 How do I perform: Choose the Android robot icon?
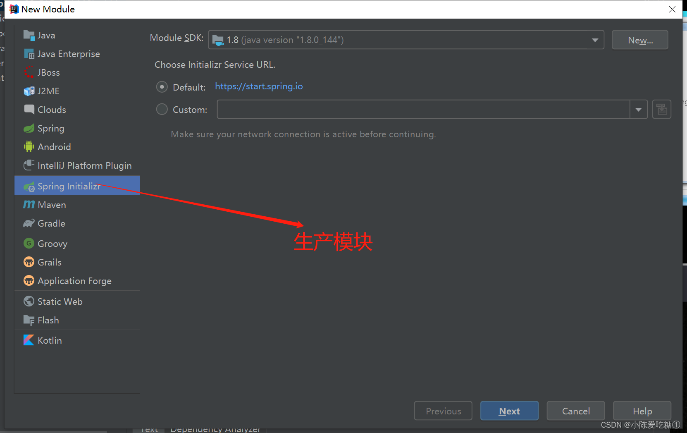[x=29, y=147]
